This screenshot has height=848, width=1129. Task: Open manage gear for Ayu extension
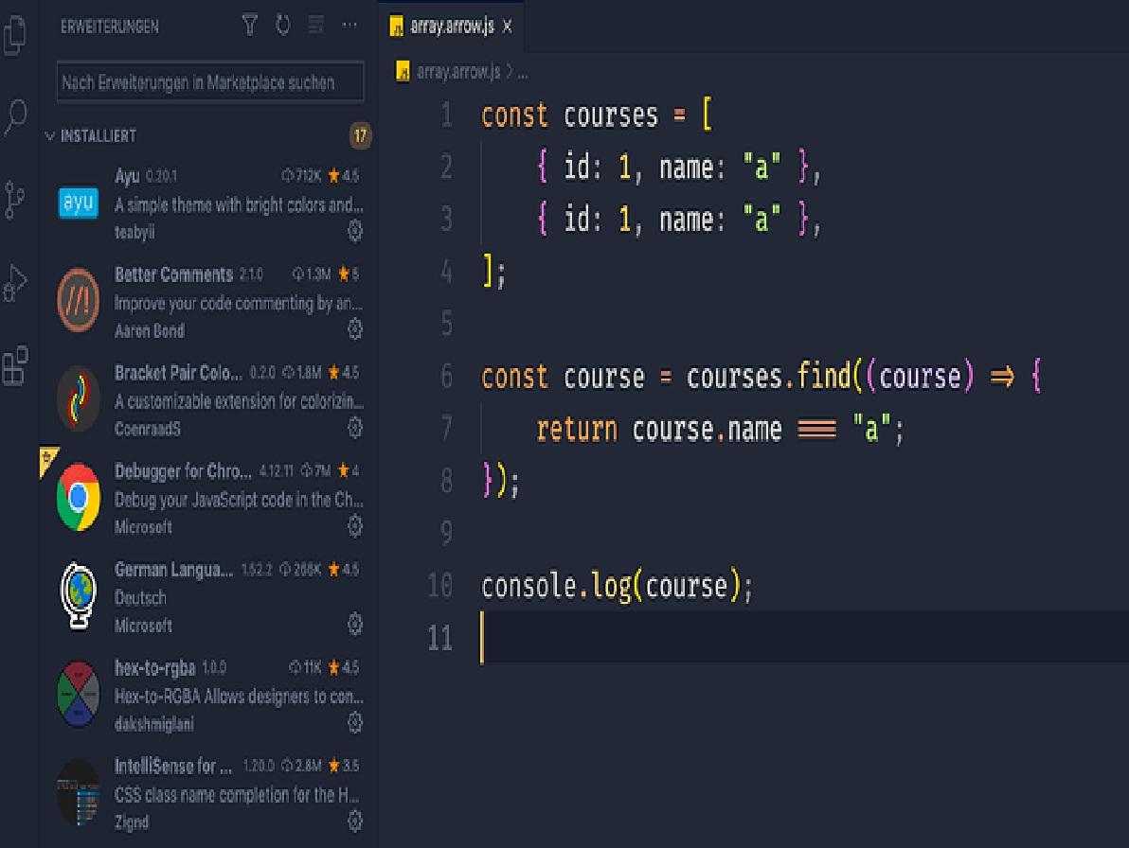[355, 230]
